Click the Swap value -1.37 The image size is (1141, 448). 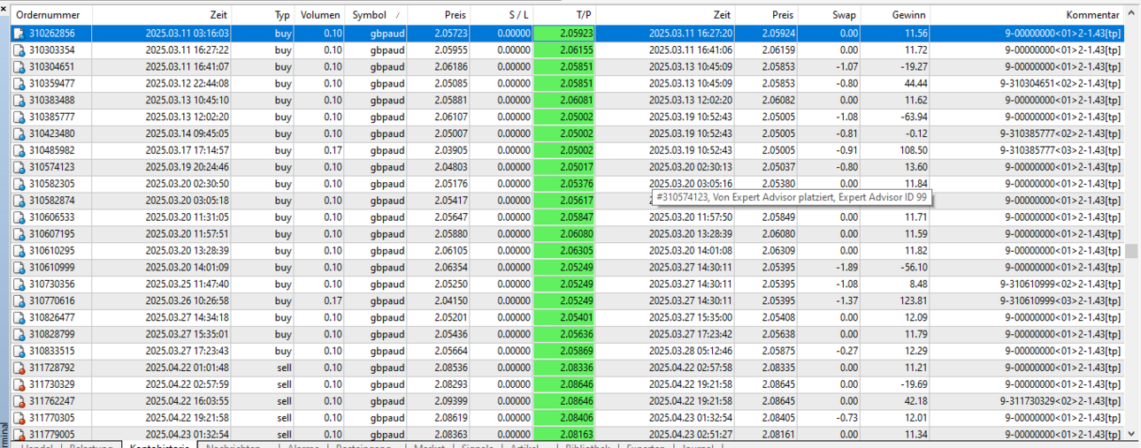click(x=846, y=300)
